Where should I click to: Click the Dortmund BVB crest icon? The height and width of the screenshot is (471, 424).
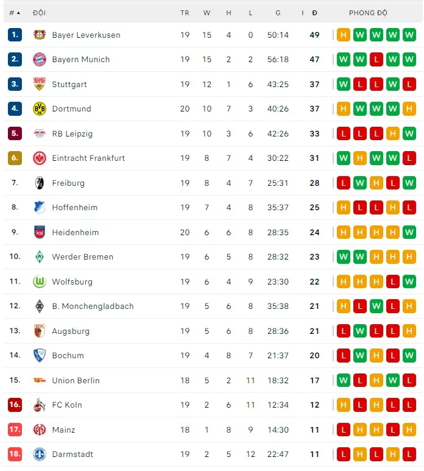[x=40, y=109]
